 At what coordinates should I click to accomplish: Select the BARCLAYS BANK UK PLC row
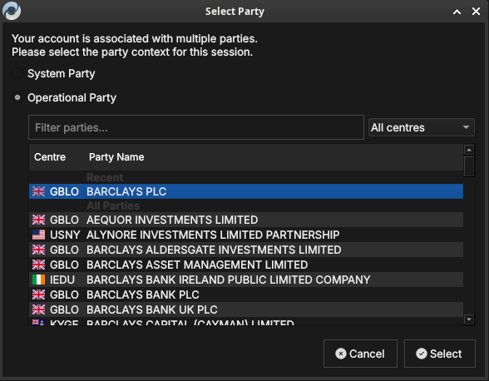click(x=246, y=309)
